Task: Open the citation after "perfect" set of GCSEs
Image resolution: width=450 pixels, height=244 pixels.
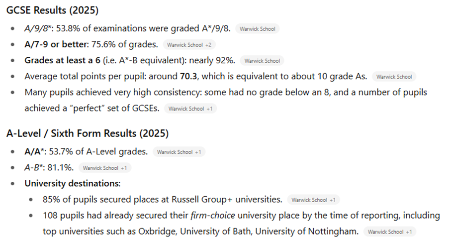Action: pyautogui.click(x=191, y=108)
